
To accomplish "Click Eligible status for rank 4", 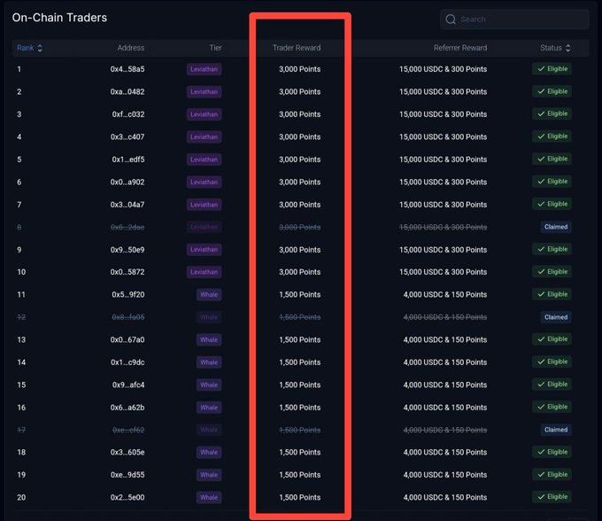I will coord(552,136).
